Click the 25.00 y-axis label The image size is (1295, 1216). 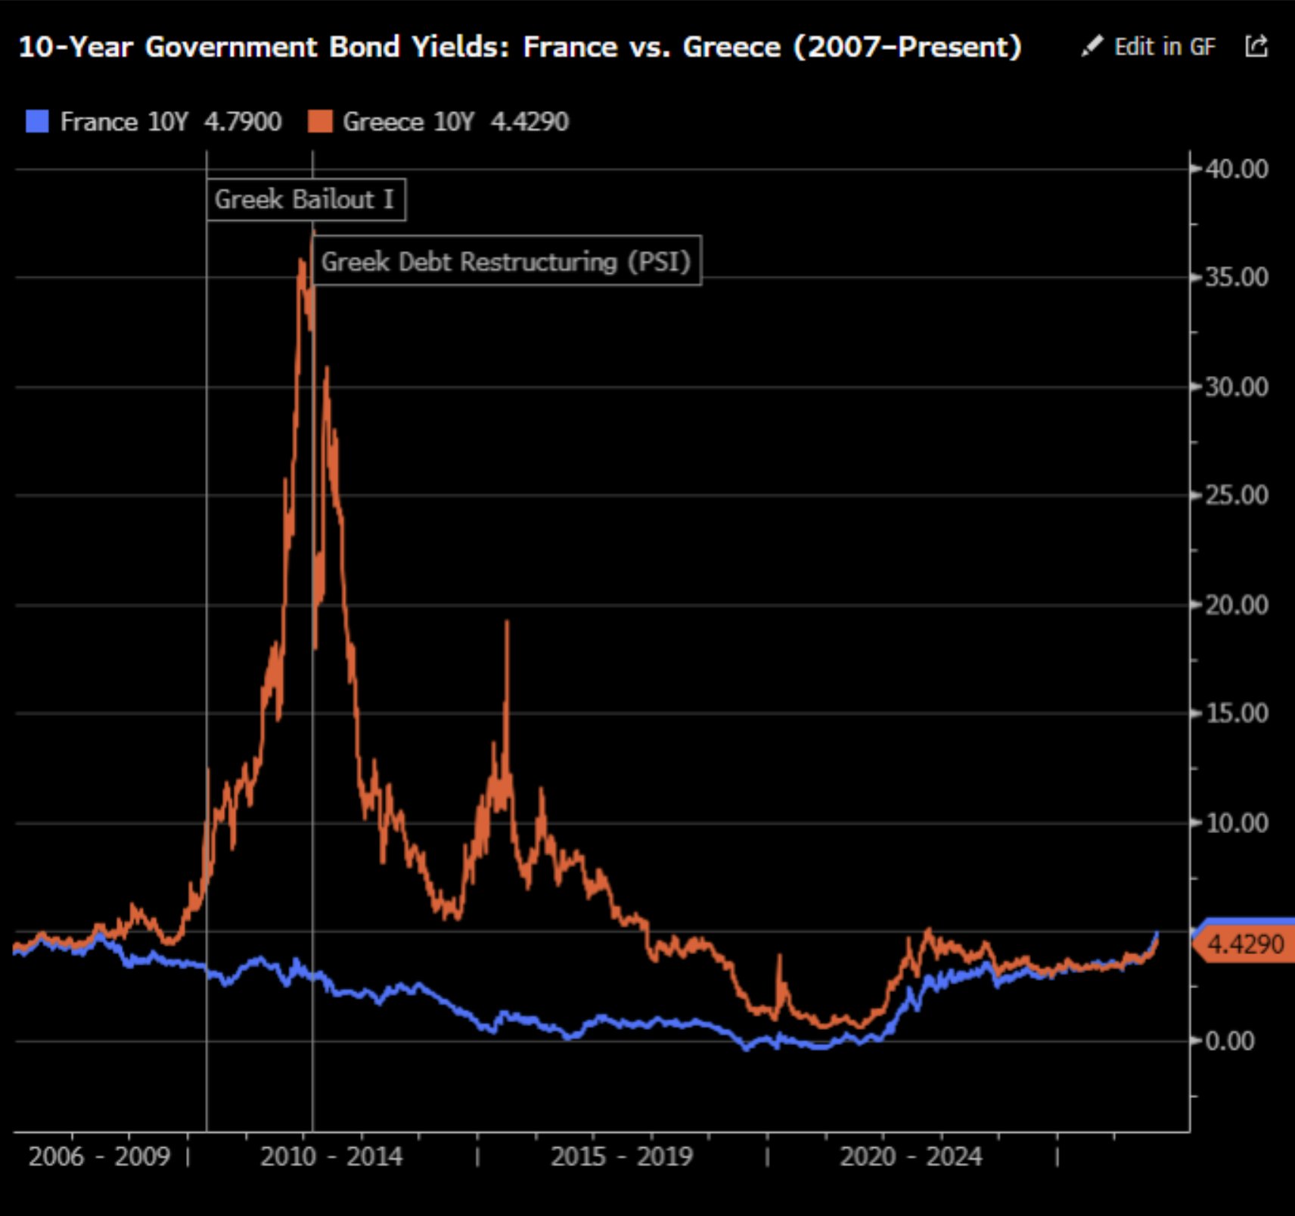coord(1237,496)
